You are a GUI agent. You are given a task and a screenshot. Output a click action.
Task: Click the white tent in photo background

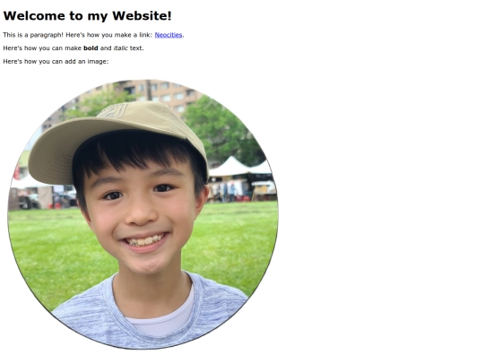[231, 167]
